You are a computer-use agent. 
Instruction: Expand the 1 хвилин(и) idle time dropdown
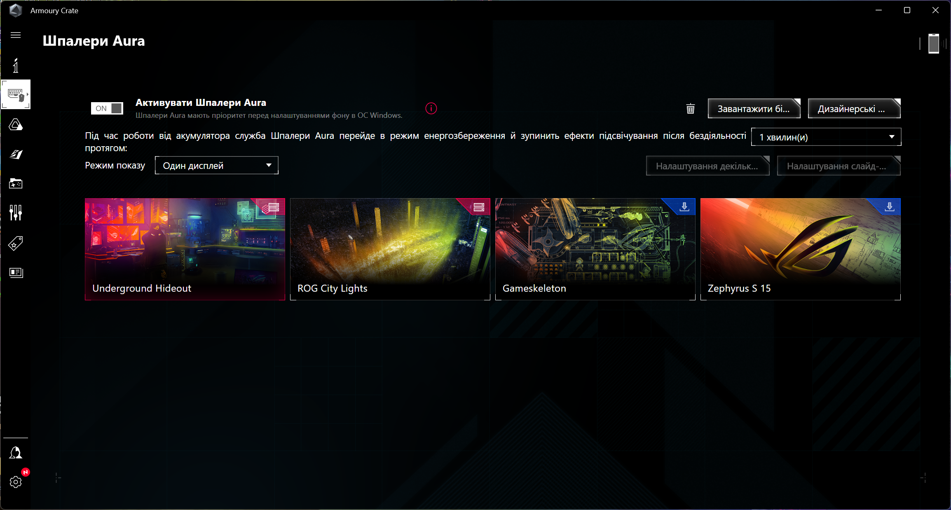826,137
